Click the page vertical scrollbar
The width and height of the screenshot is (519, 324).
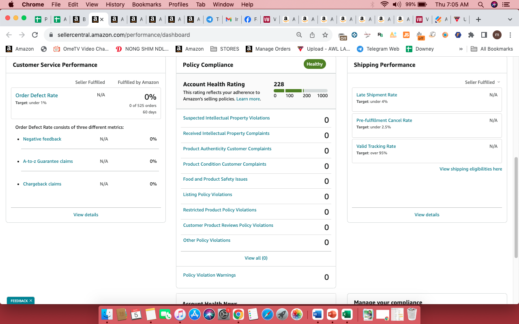coord(516,207)
